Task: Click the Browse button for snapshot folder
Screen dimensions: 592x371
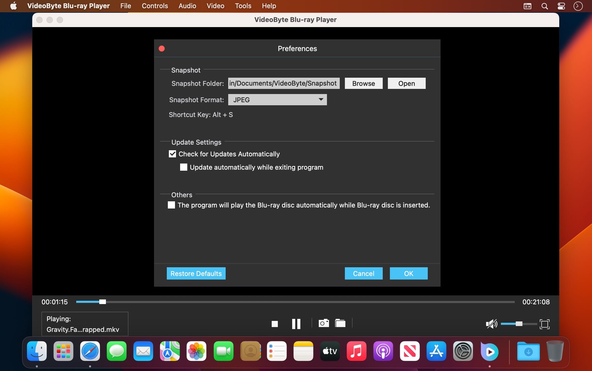Action: [x=364, y=83]
